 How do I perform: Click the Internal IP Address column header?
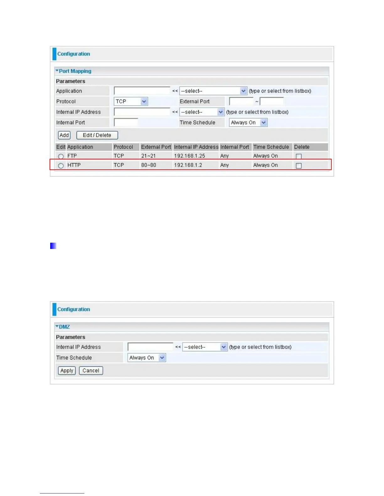[x=196, y=147]
